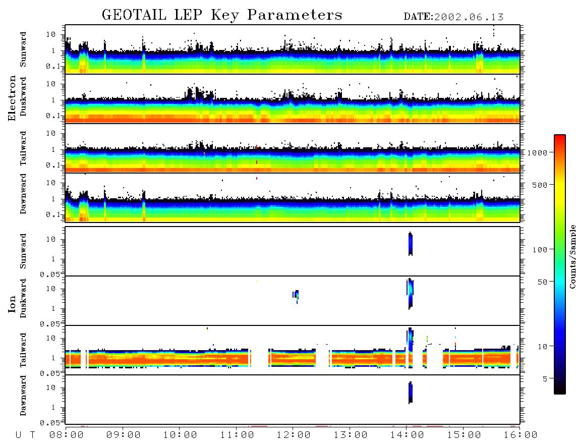
Task: Click the 09:00 time axis label
Action: coord(124,435)
